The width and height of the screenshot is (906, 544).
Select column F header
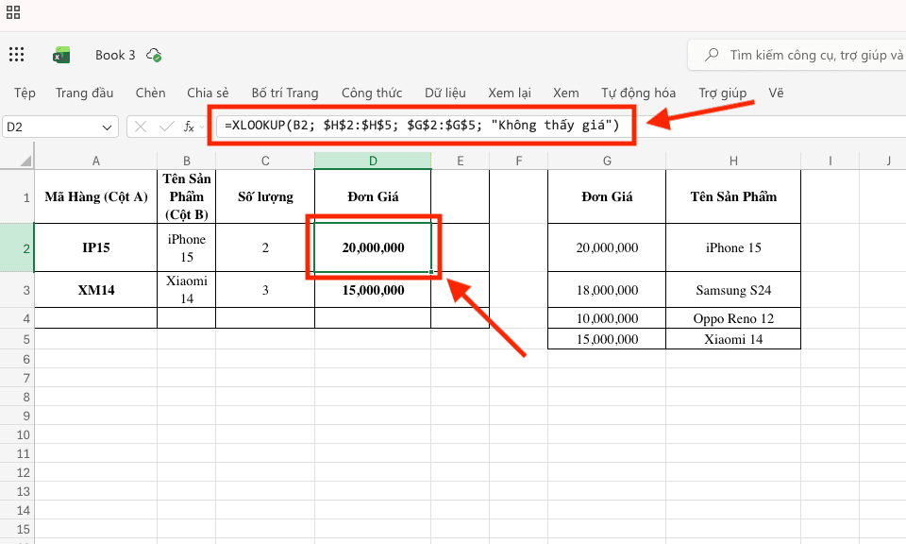(519, 161)
